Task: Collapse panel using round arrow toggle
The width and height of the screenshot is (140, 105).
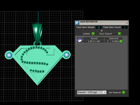Action: pos(101,31)
